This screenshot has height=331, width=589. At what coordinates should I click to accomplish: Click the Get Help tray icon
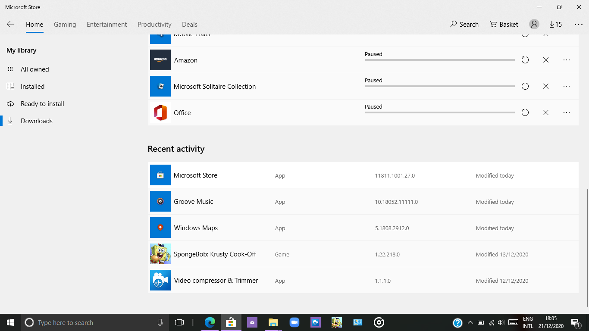click(x=457, y=322)
